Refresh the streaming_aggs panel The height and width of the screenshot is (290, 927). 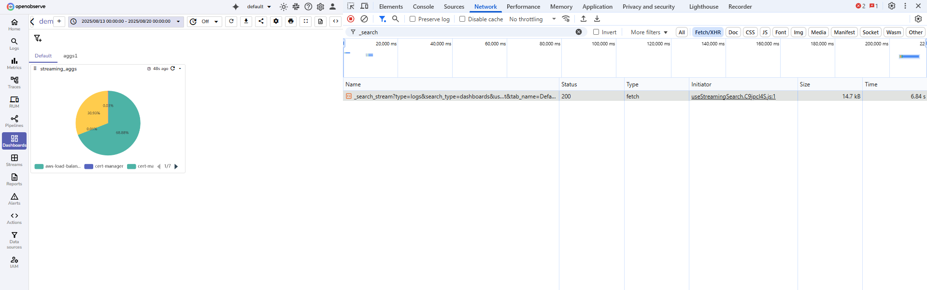pyautogui.click(x=172, y=69)
